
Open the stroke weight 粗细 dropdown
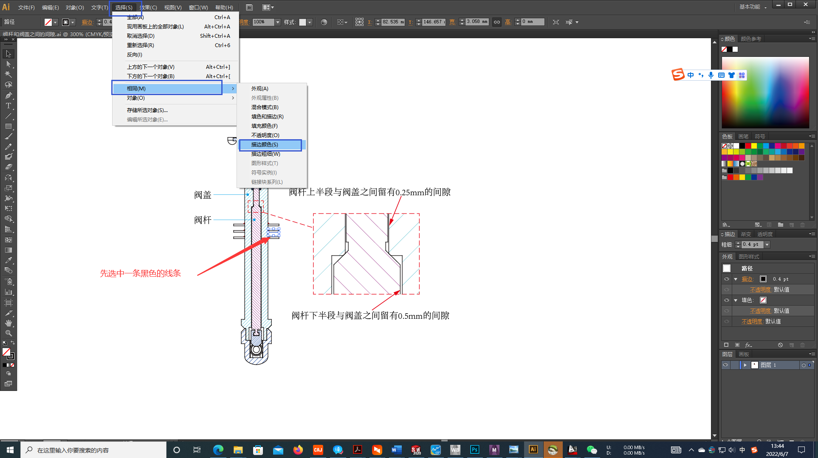[767, 244]
